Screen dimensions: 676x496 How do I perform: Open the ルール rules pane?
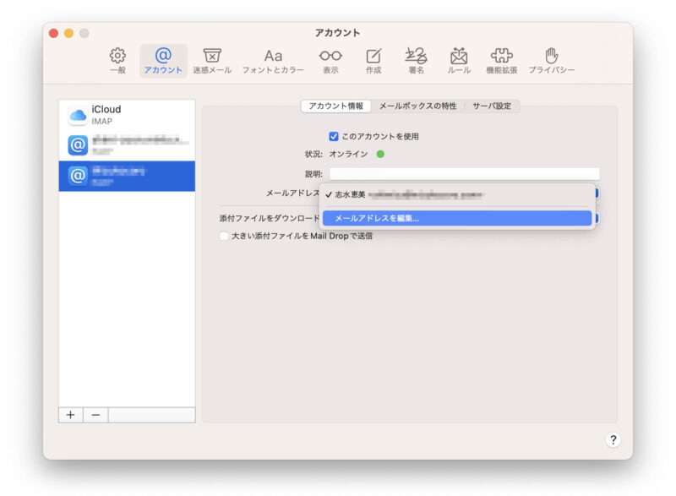point(459,61)
